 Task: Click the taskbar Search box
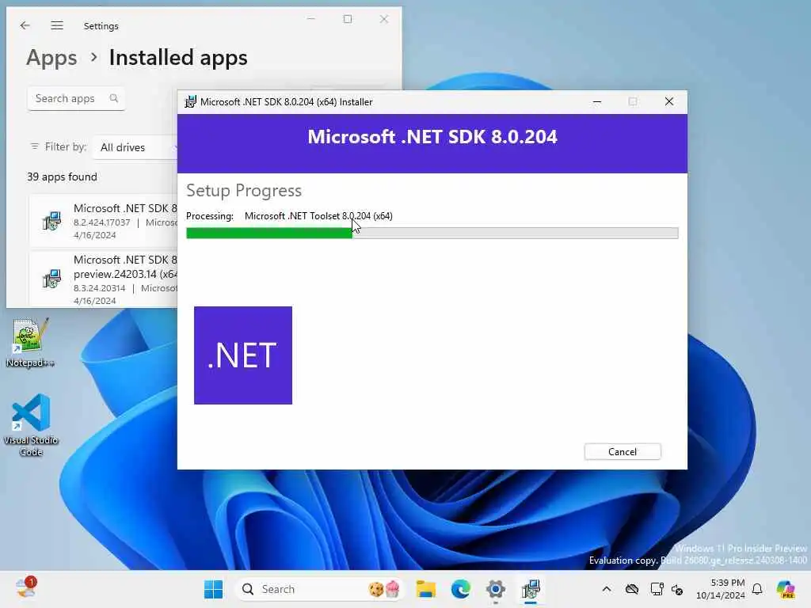pyautogui.click(x=320, y=589)
